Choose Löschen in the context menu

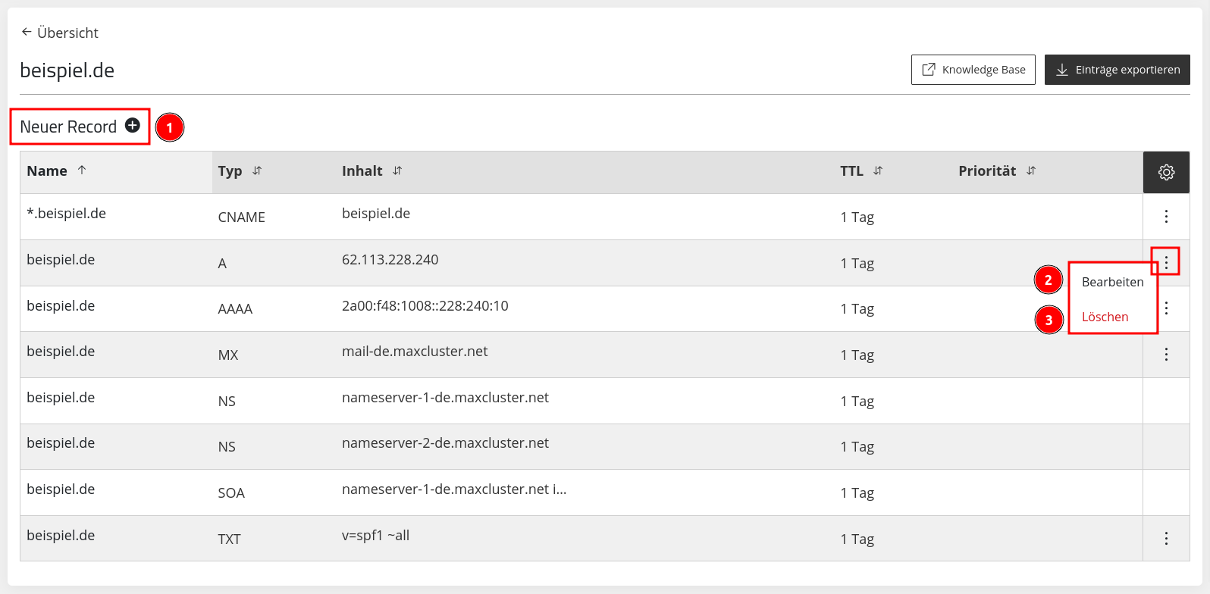coord(1105,317)
